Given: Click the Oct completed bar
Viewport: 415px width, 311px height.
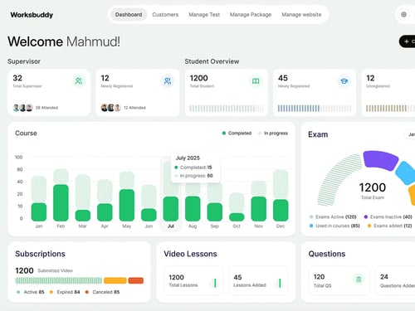Looking at the screenshot, I should [x=237, y=217].
